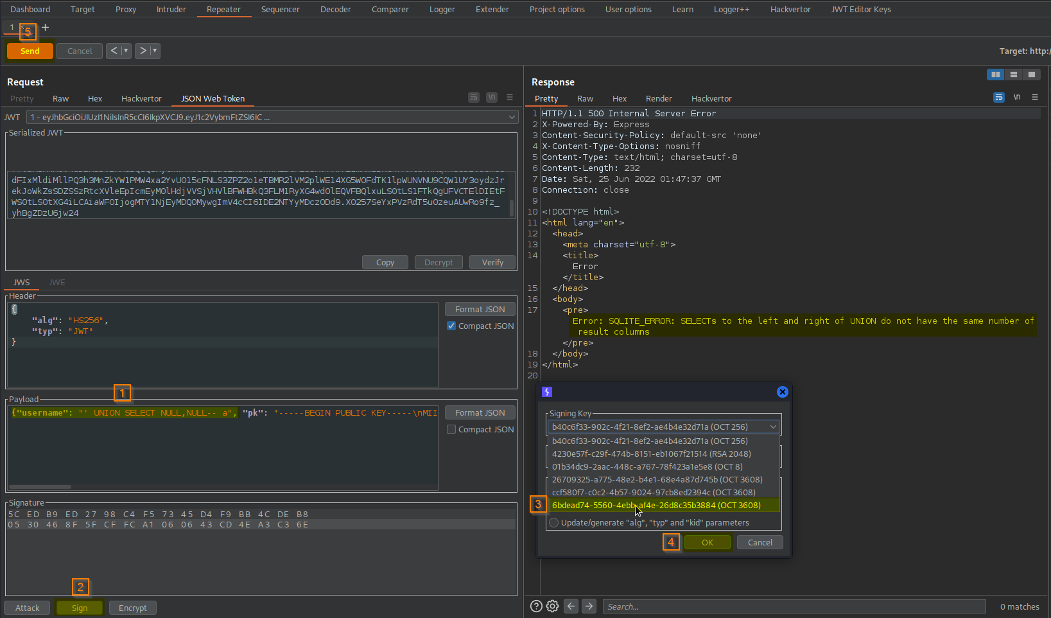Go to next request with forward arrow

click(x=143, y=51)
